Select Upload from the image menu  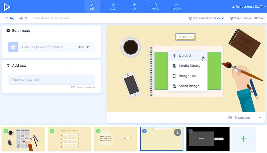188,56
